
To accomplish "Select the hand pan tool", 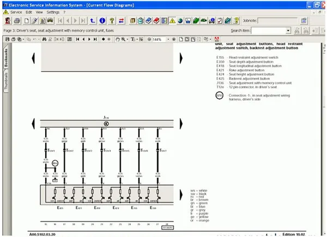I will (117, 39).
